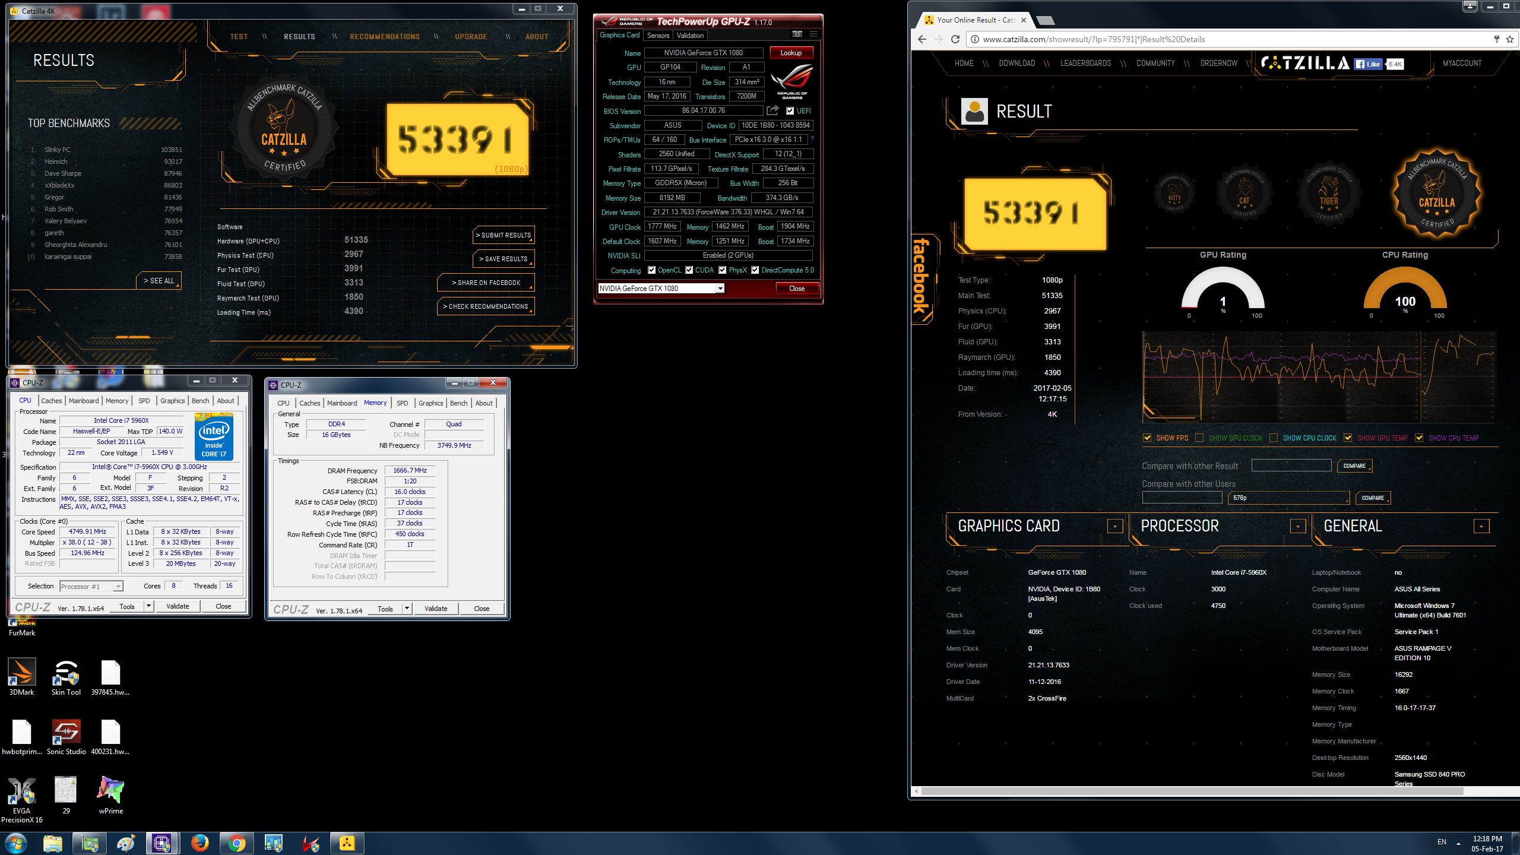Toggle the OpenCL checkbox in GPU-Z
Image resolution: width=1520 pixels, height=855 pixels.
coord(651,270)
